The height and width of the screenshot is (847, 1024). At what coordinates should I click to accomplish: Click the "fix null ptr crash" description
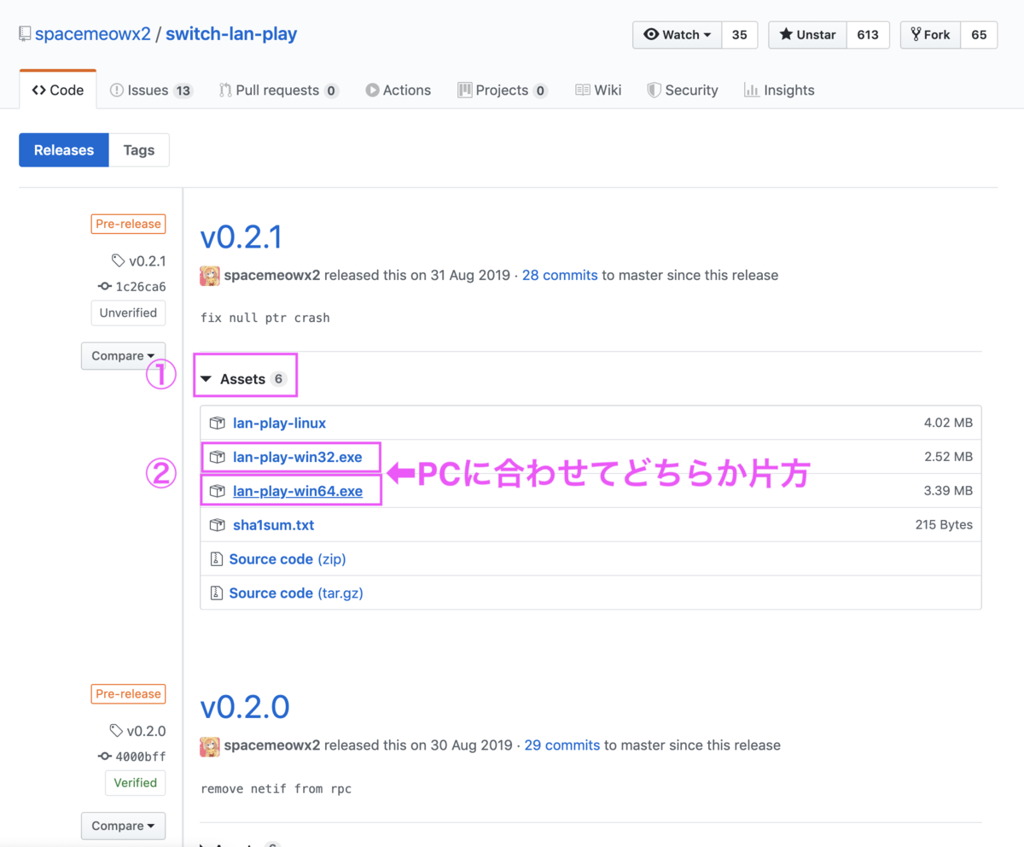click(265, 318)
